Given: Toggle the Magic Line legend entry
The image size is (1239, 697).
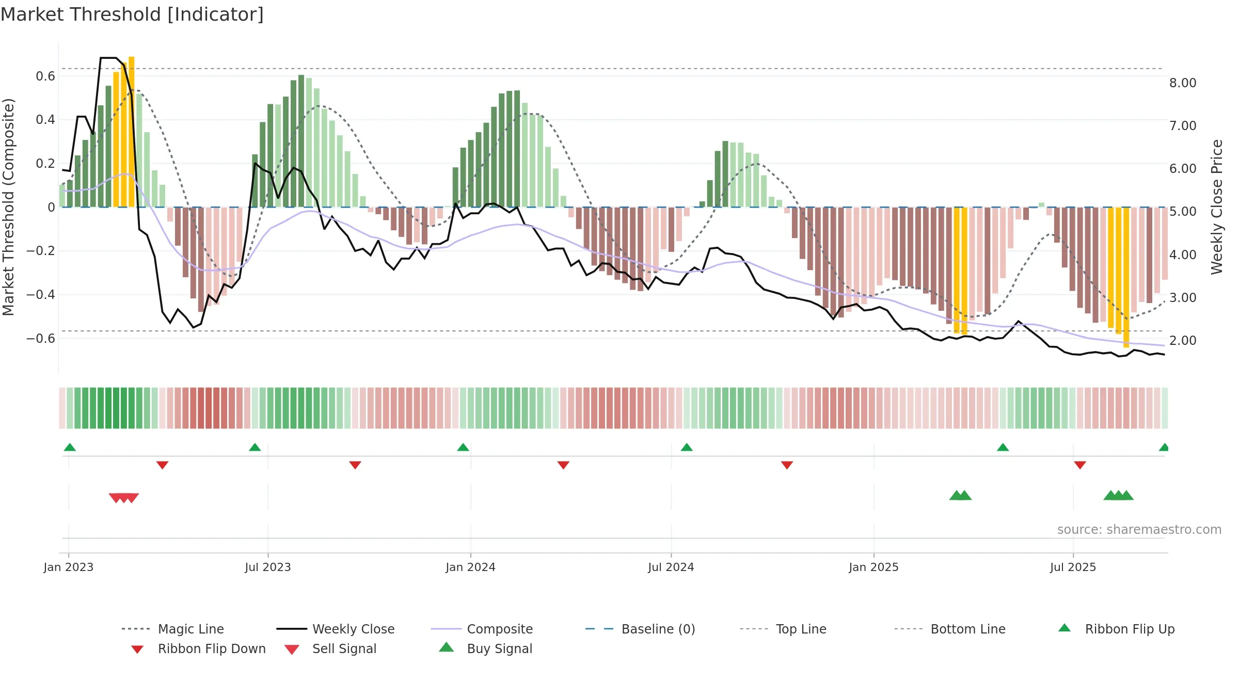Looking at the screenshot, I should pos(173,629).
